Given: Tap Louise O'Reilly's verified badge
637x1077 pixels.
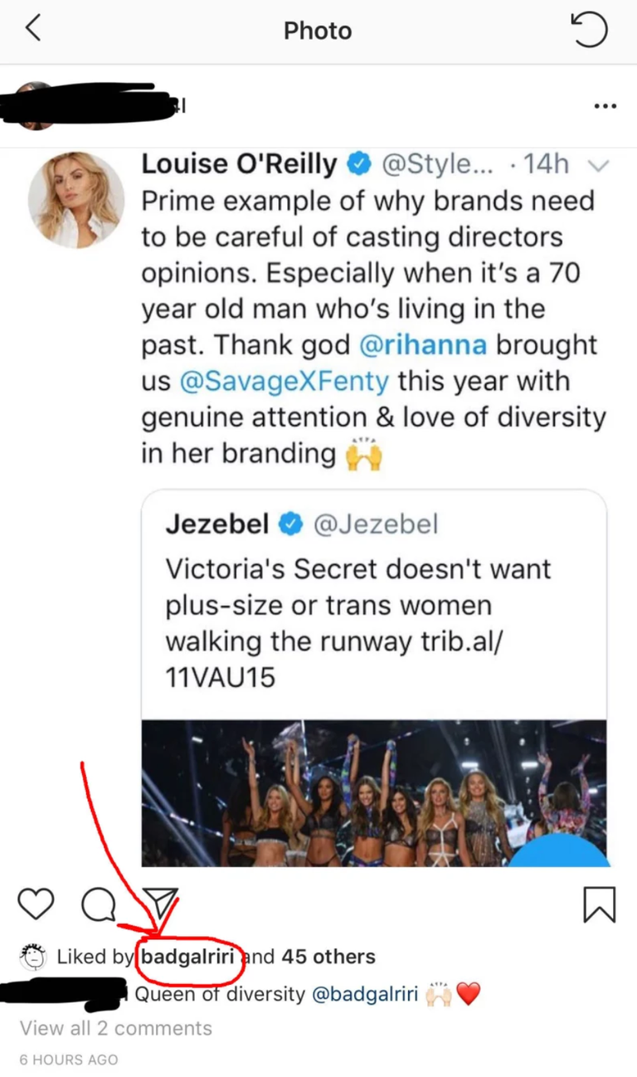Looking at the screenshot, I should click(x=358, y=164).
